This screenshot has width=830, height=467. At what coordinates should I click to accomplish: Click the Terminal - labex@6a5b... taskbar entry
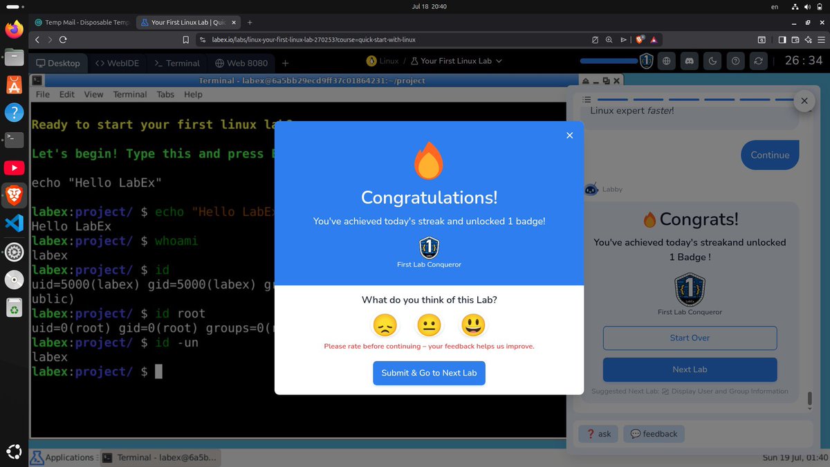160,457
